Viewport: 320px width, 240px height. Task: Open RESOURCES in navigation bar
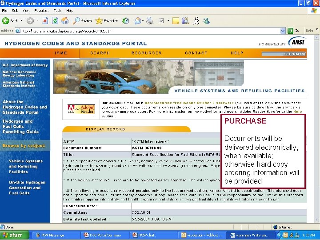(x=147, y=53)
